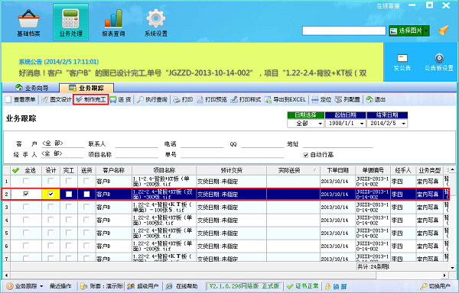Image resolution: width=459 pixels, height=293 pixels.
Task: Open 公告板设置 gear icon
Action: coord(439,62)
